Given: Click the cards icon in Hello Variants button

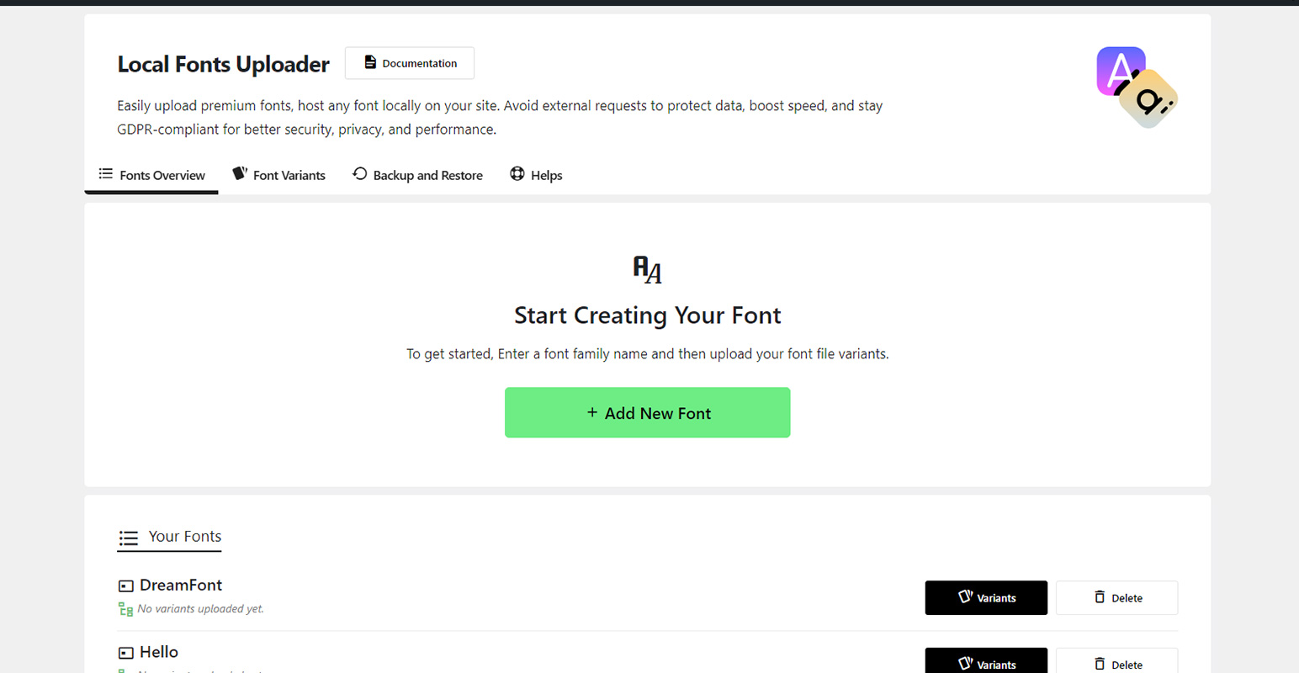Looking at the screenshot, I should (966, 664).
